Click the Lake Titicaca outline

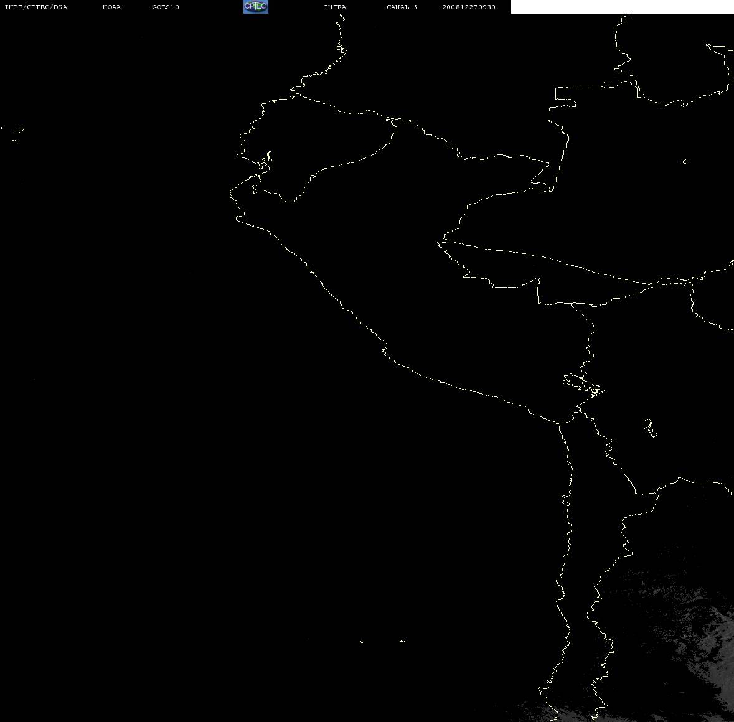[583, 383]
